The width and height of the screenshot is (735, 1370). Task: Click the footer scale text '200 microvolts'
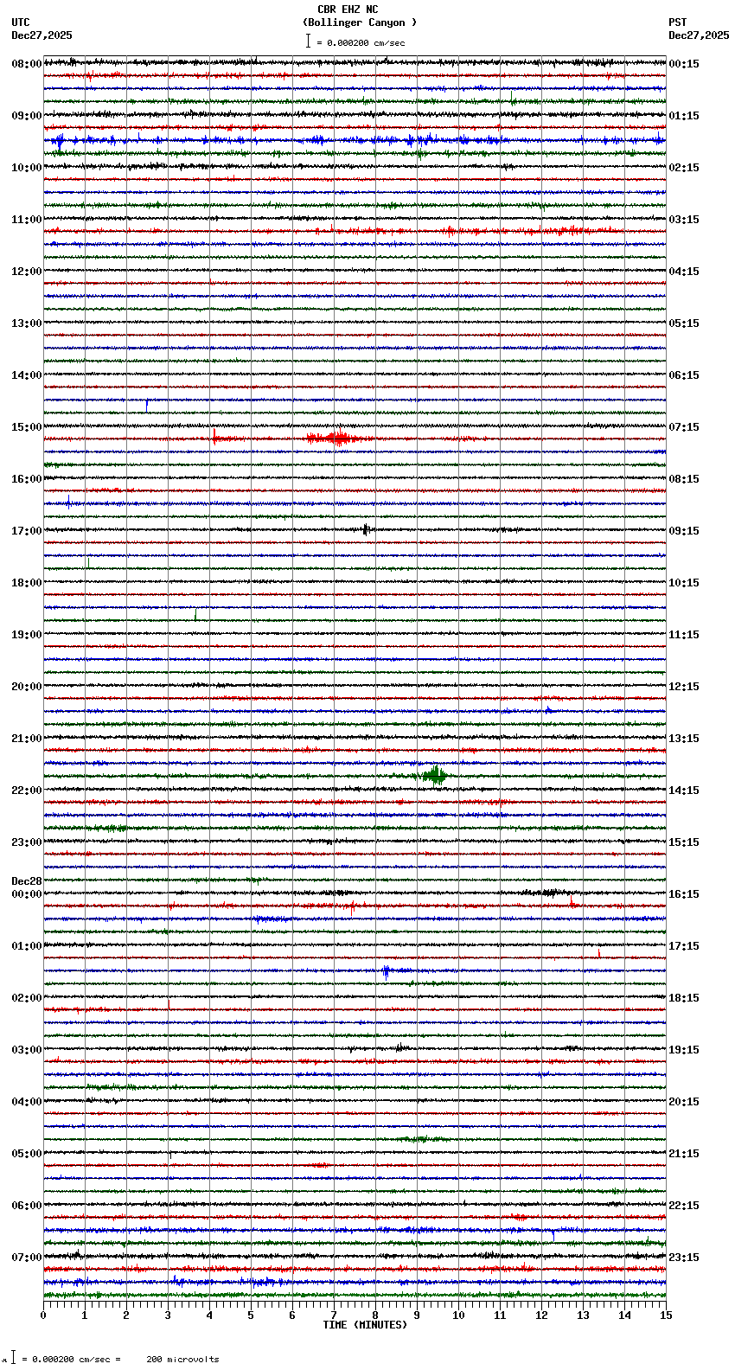tap(182, 1360)
